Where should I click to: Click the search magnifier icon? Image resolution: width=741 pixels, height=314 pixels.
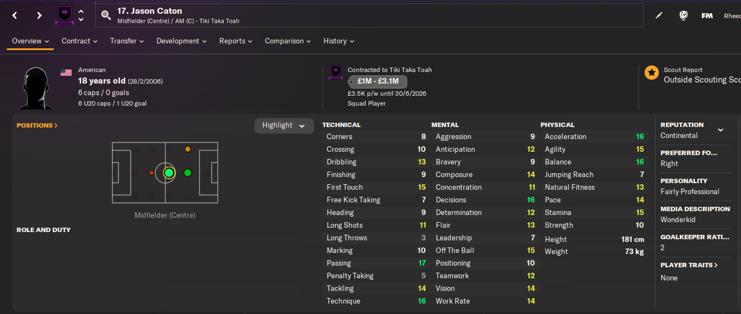coord(106,15)
